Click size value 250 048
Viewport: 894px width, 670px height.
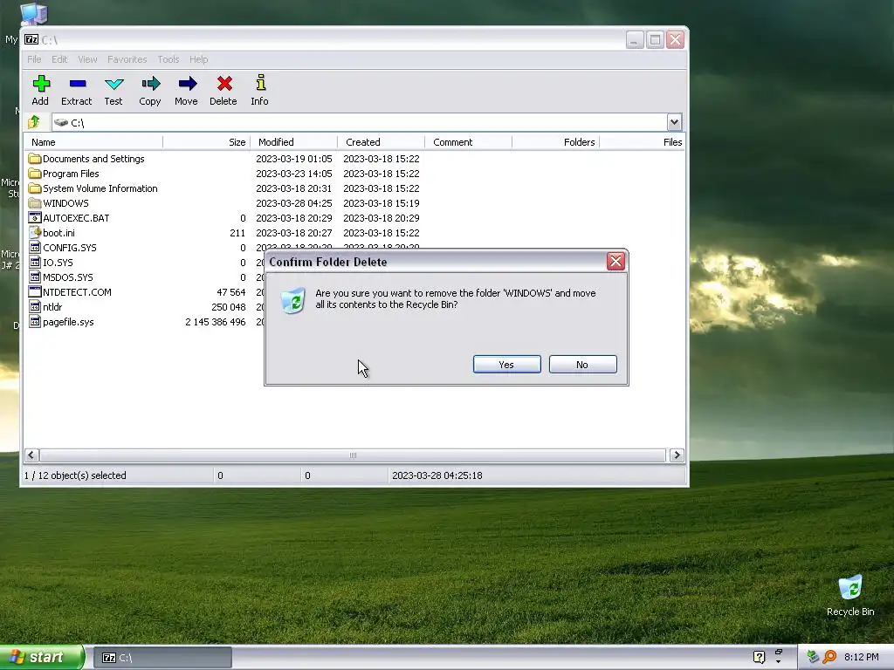click(229, 307)
